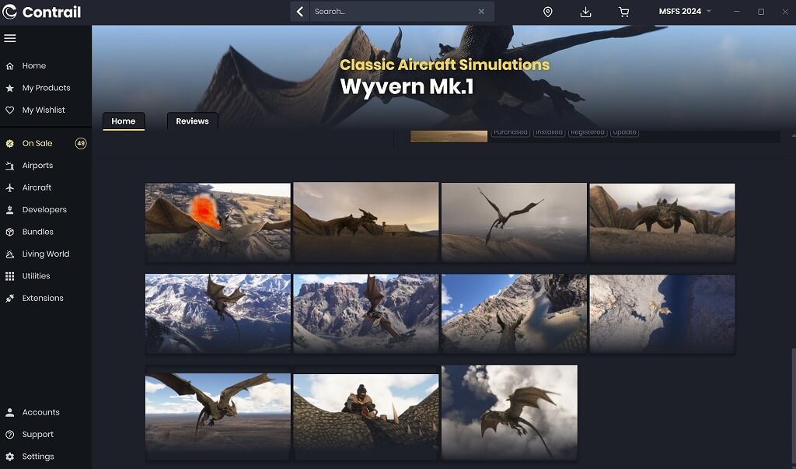
Task: Click the Support link
Action: [37, 435]
